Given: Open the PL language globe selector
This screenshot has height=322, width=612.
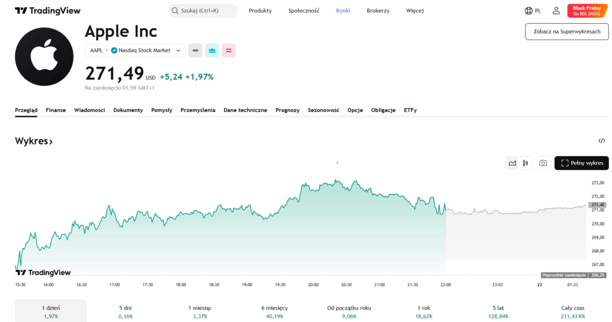Looking at the screenshot, I should [533, 11].
